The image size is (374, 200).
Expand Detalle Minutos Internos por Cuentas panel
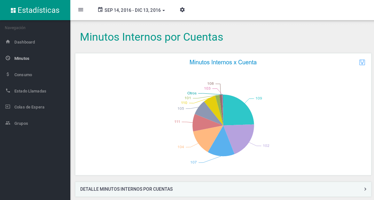click(127, 189)
